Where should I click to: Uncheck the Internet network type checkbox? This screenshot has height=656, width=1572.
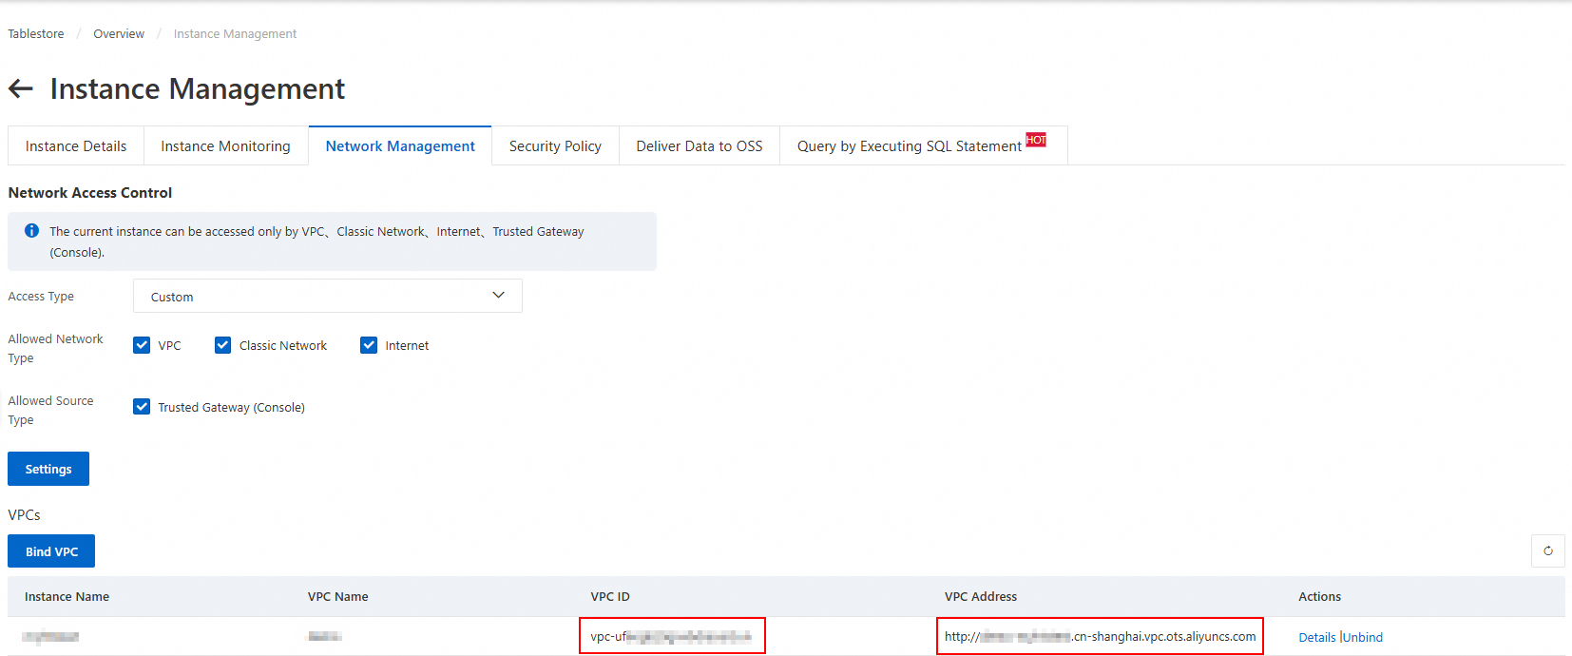[369, 345]
